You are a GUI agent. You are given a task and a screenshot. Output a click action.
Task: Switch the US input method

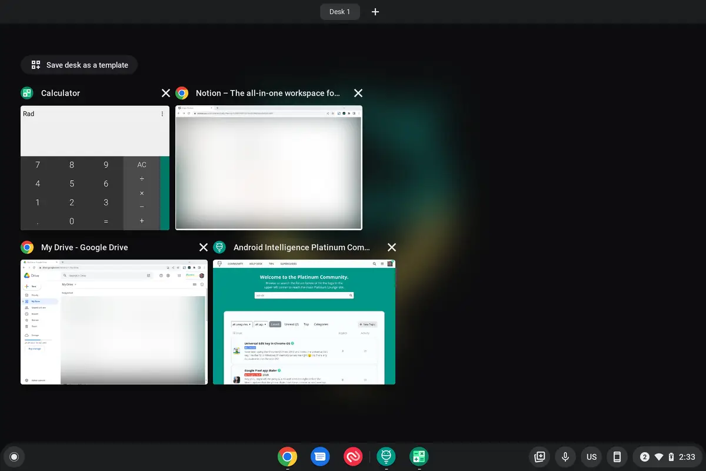[x=591, y=457]
